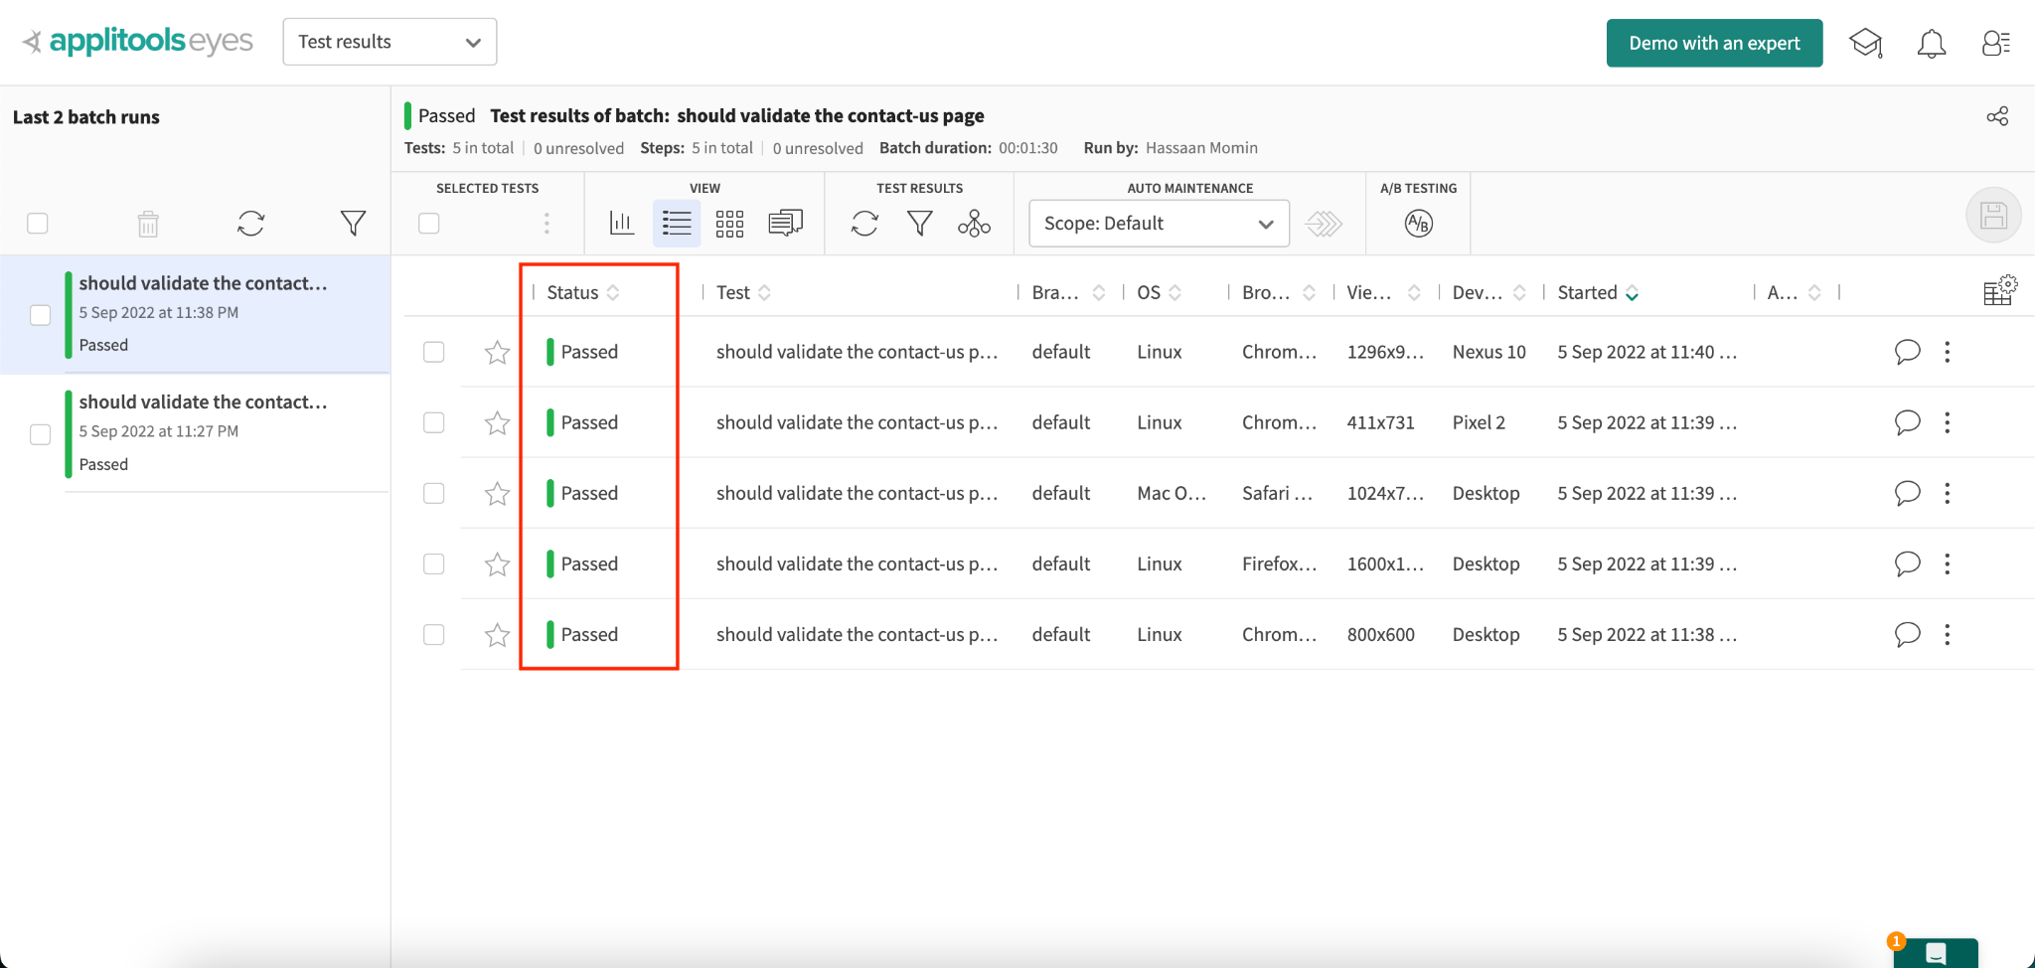Open the selected tests three-dot menu
Image resolution: width=2035 pixels, height=968 pixels.
click(547, 224)
